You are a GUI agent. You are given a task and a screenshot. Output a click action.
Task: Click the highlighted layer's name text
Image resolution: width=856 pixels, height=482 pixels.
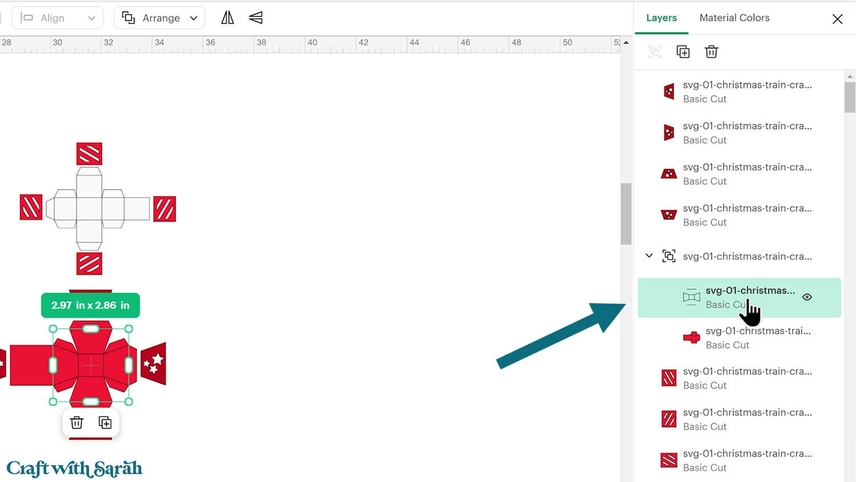pos(750,290)
